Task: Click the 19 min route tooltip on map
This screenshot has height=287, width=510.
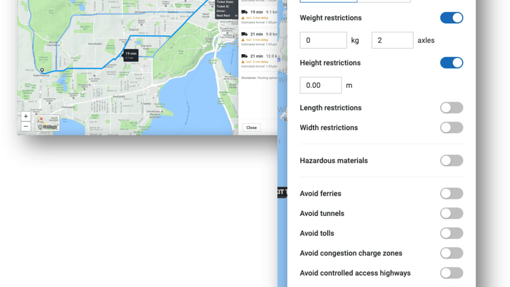Action: (x=130, y=55)
